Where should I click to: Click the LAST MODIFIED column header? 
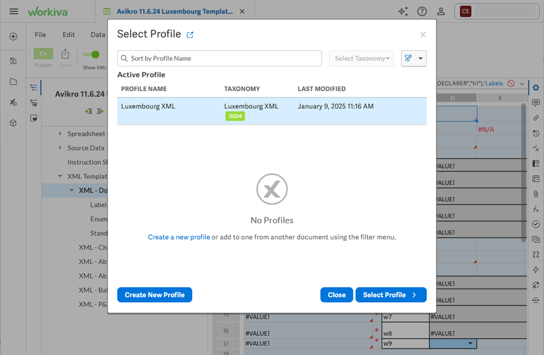[x=322, y=89]
